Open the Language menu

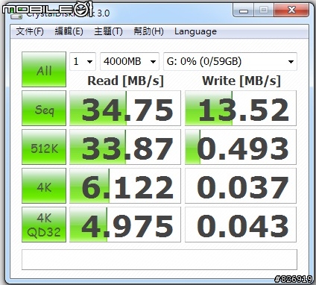point(195,31)
